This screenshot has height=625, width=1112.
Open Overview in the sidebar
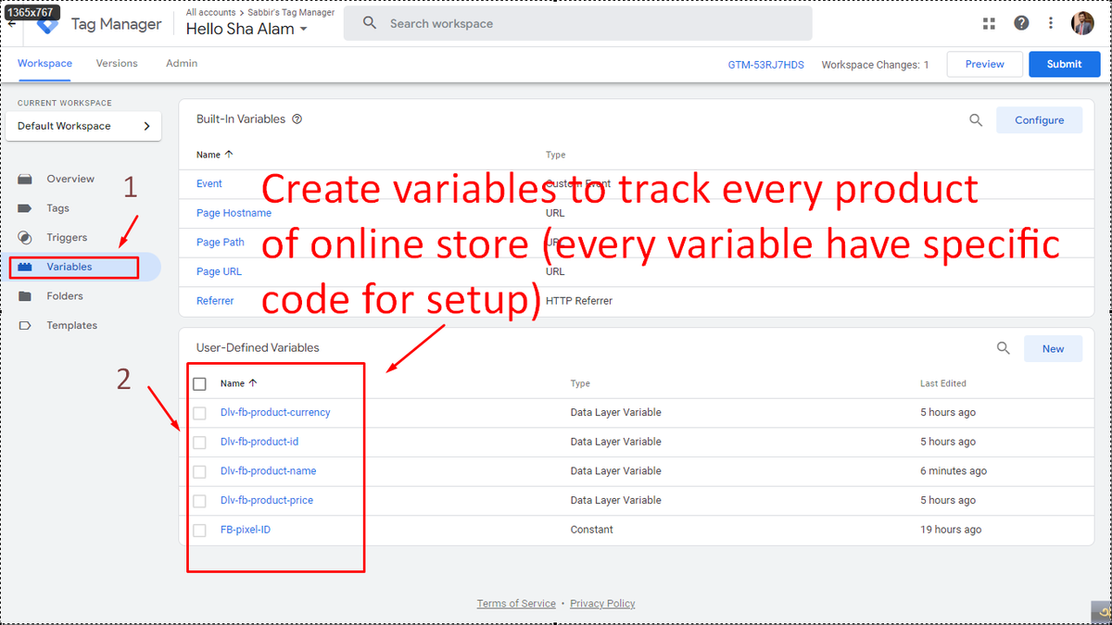[70, 179]
